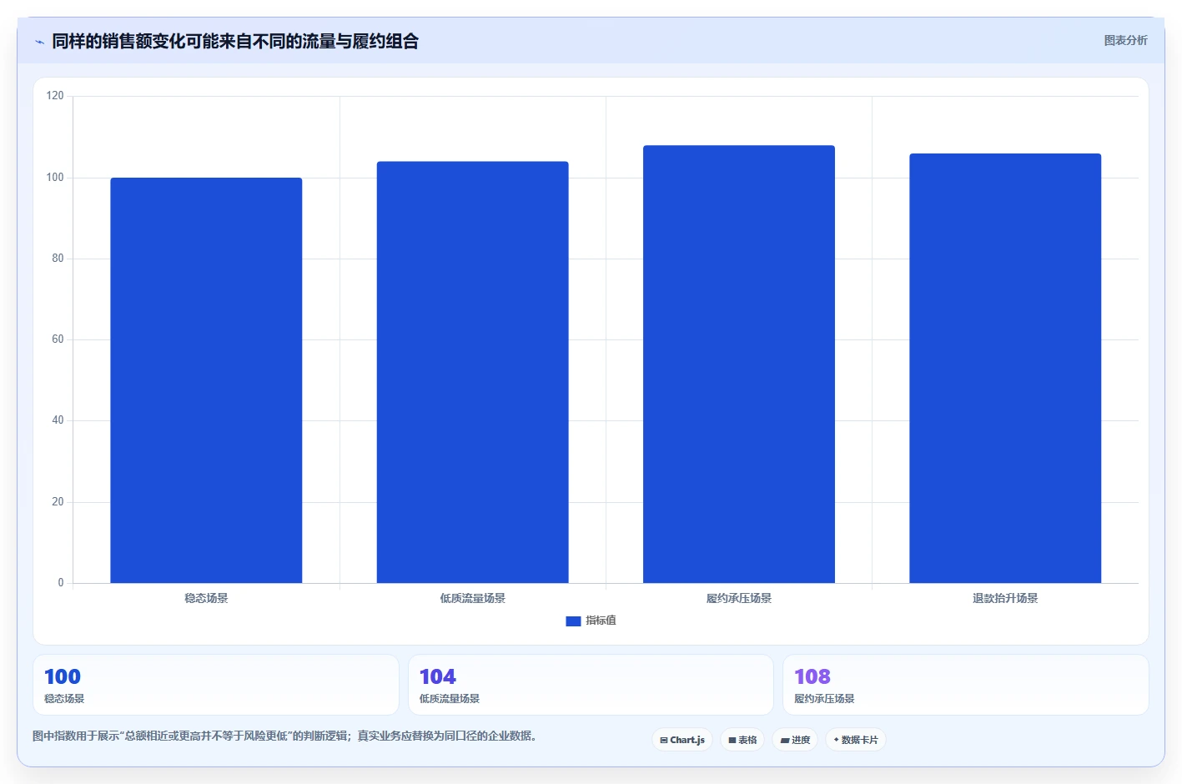The width and height of the screenshot is (1182, 784).
Task: Select the 退款抬升场景 bar
Action: [x=1005, y=368]
